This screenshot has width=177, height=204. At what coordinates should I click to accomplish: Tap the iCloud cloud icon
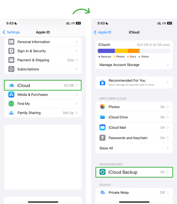pos(11,86)
